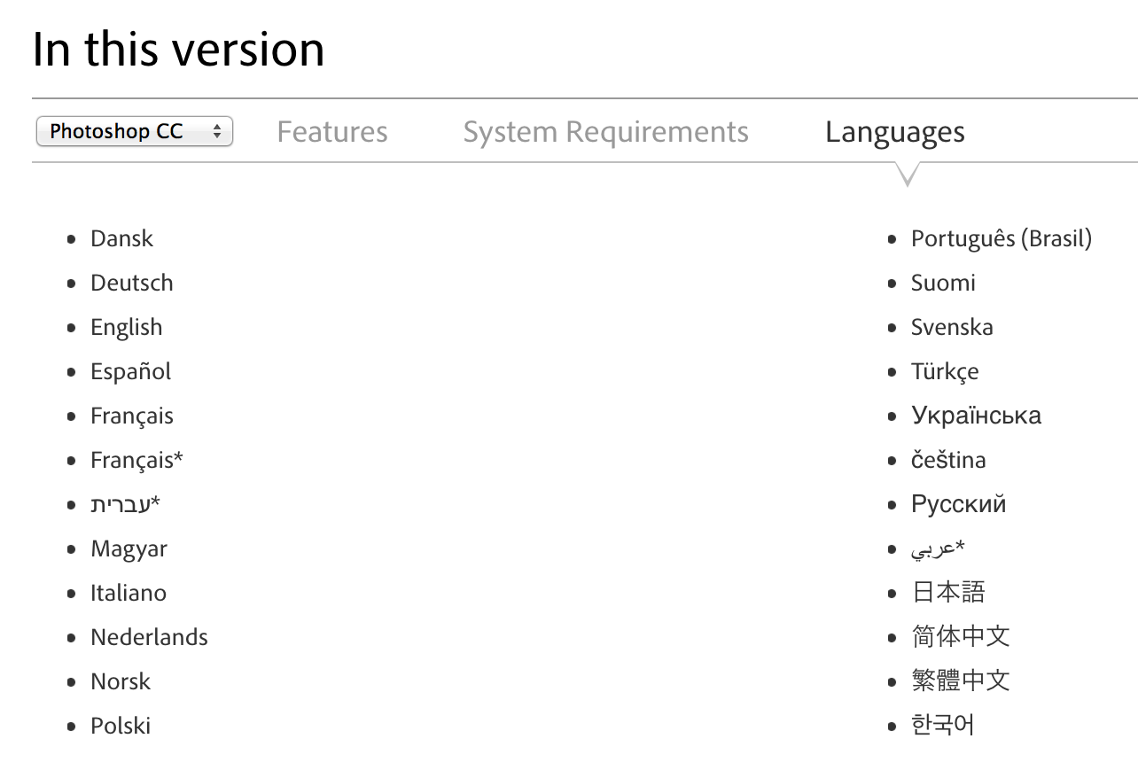Click the Nederlands language entry
Viewport: 1138px width, 762px height.
click(x=149, y=637)
